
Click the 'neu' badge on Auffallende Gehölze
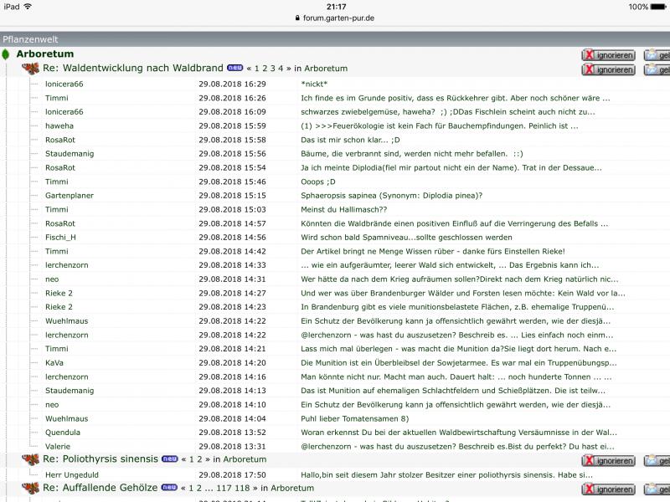point(169,487)
